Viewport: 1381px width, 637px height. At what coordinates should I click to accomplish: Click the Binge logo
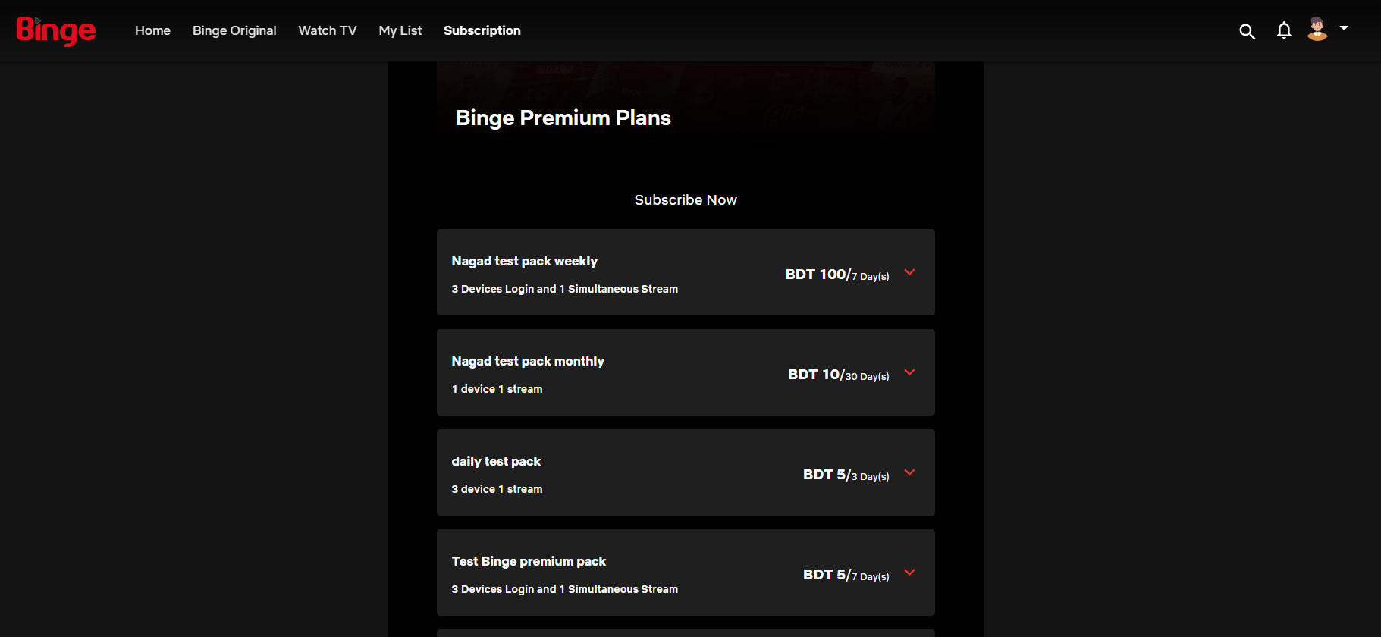pyautogui.click(x=56, y=31)
